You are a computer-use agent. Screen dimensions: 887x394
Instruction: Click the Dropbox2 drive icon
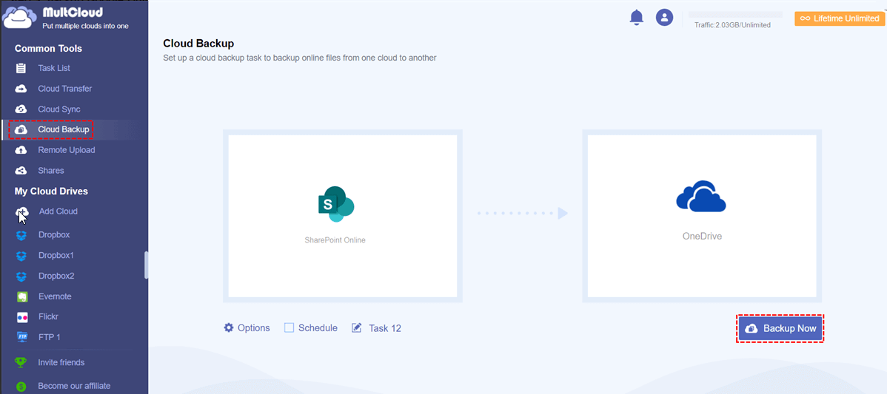(21, 276)
